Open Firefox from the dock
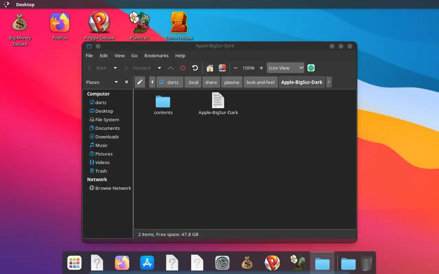 tap(122, 263)
